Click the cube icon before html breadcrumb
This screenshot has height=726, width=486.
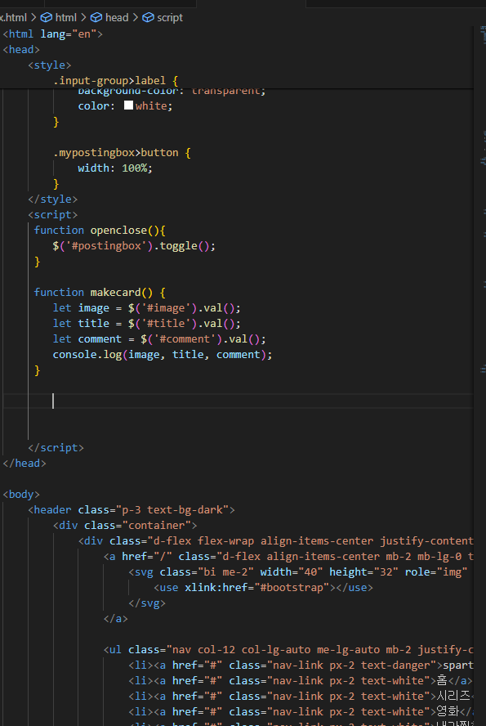(47, 18)
